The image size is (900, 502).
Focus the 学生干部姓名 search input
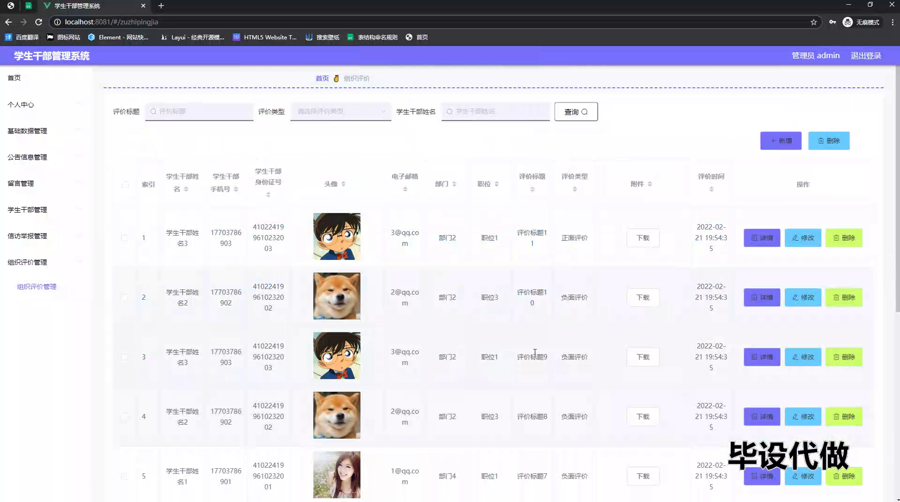(495, 111)
